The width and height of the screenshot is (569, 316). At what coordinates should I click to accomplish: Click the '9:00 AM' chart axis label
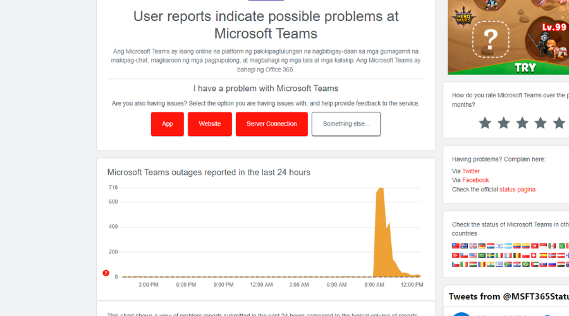[374, 285]
